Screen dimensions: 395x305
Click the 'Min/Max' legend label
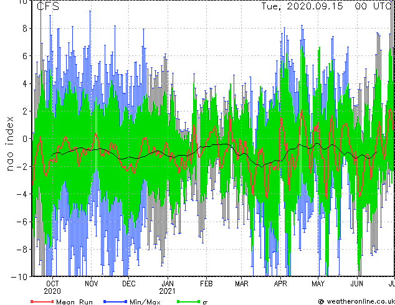pos(145,302)
